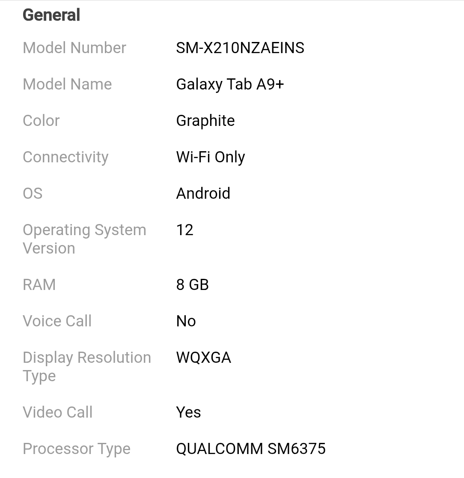Screen dimensions: 464x478
Task: Click the Wi-Fi Only connectivity value
Action: (211, 157)
